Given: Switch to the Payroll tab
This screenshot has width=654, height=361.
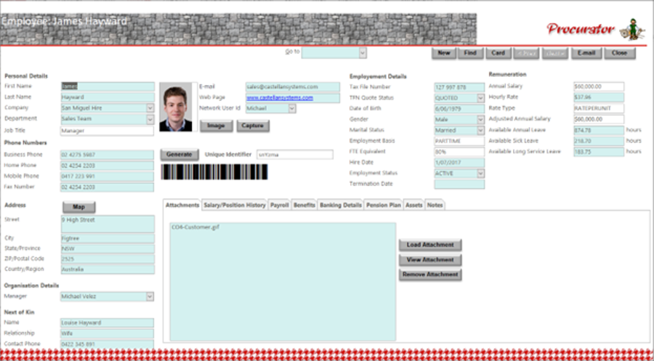Looking at the screenshot, I should [x=279, y=206].
